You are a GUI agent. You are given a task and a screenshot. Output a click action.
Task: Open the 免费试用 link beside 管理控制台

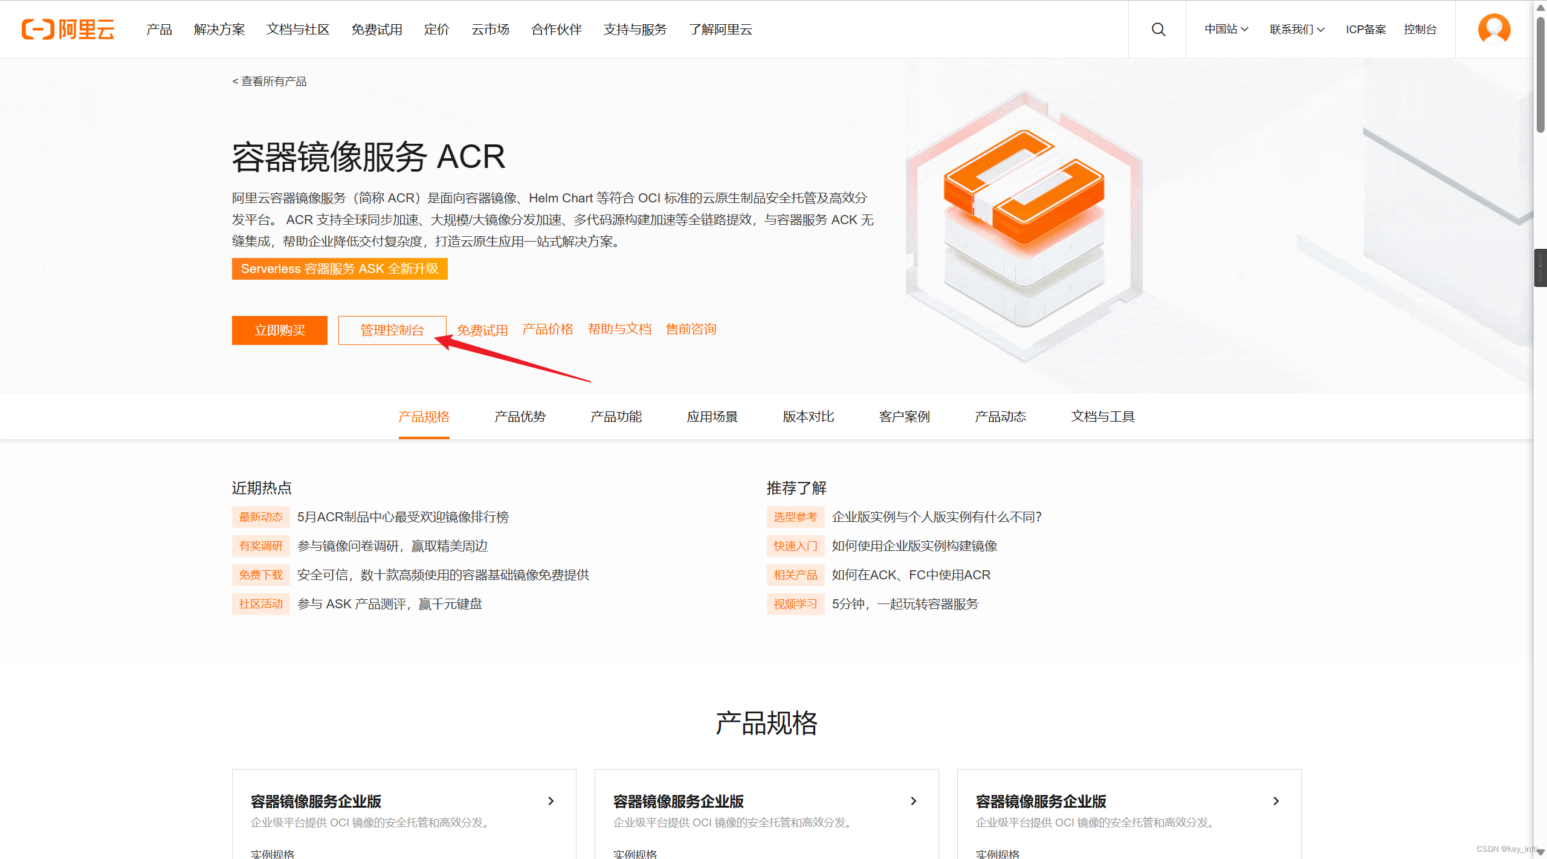482,330
